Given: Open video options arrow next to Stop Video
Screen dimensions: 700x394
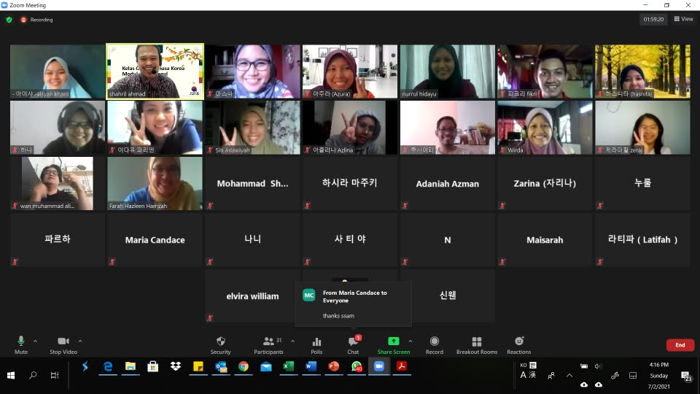Looking at the screenshot, I should (x=80, y=341).
